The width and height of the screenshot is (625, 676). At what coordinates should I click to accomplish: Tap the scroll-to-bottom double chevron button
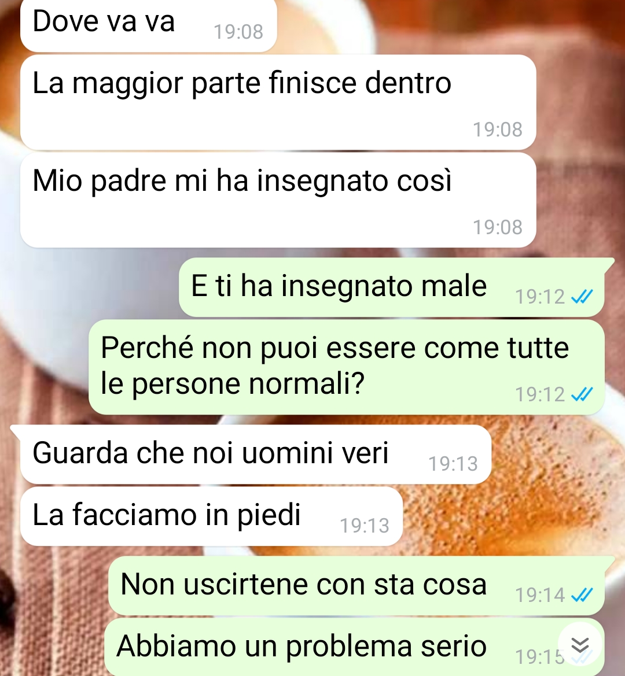[x=580, y=645]
